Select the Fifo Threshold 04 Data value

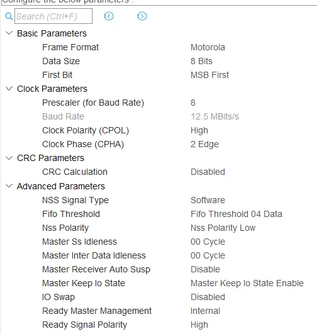pos(236,214)
